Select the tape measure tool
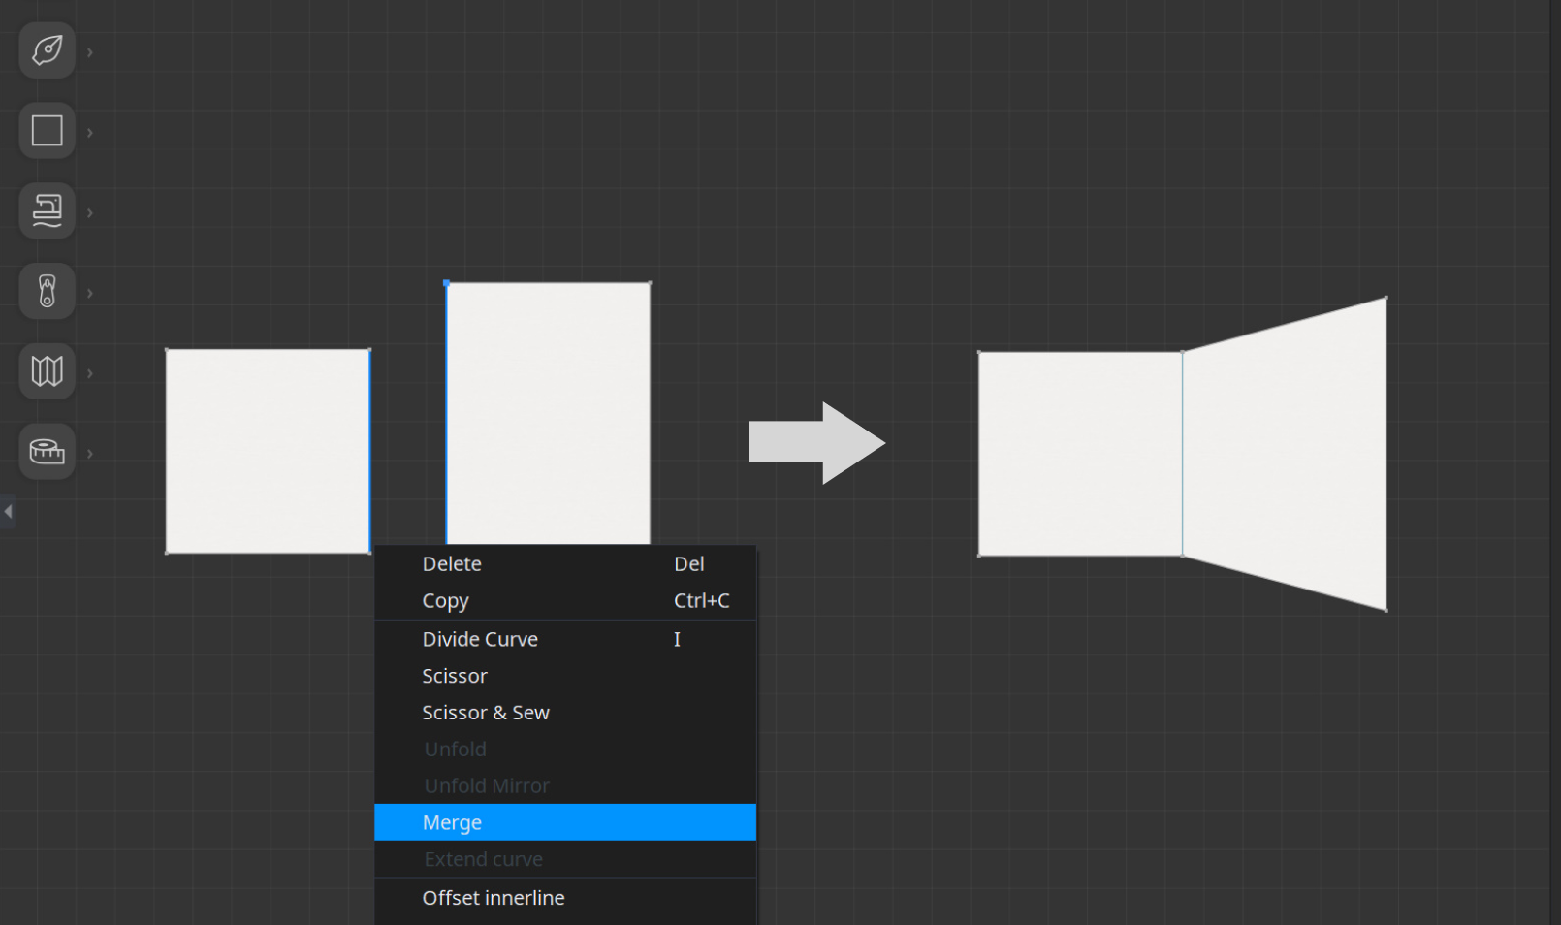Screen dimensions: 1561x925 point(47,452)
